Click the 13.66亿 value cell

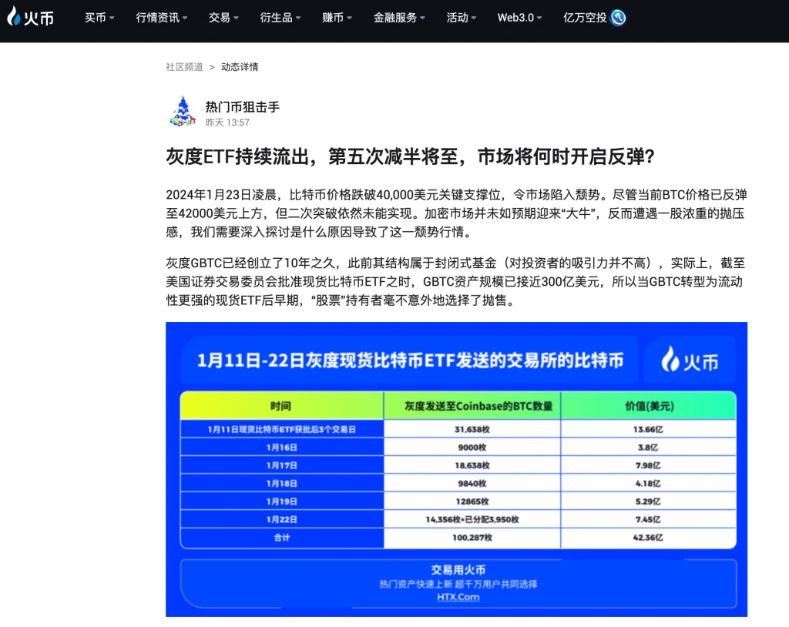tap(648, 429)
